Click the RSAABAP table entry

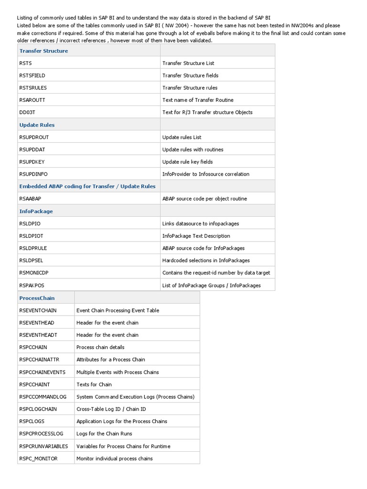tap(30, 199)
